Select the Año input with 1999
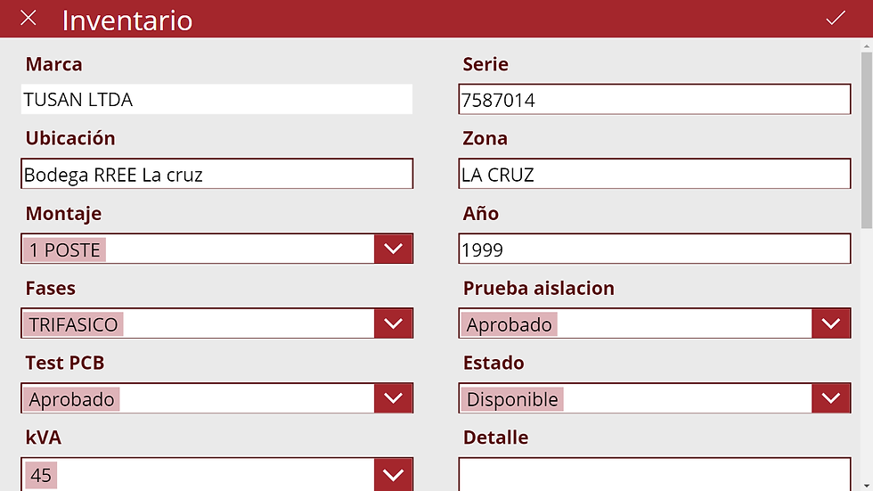873x491 pixels. point(655,250)
